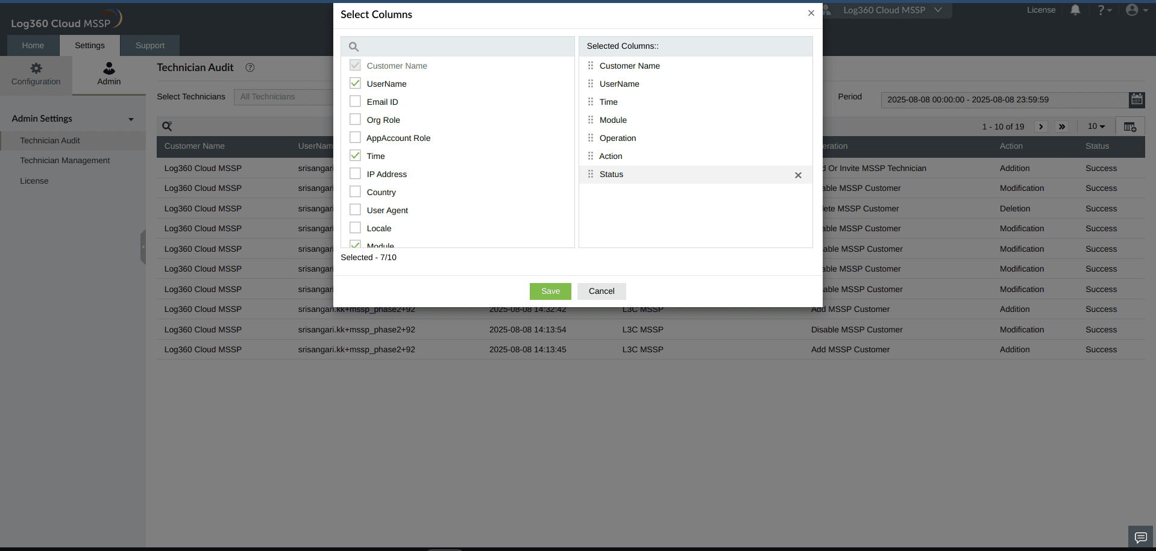Viewport: 1156px width, 551px height.
Task: Uncheck the UserName checkbox
Action: tap(355, 83)
